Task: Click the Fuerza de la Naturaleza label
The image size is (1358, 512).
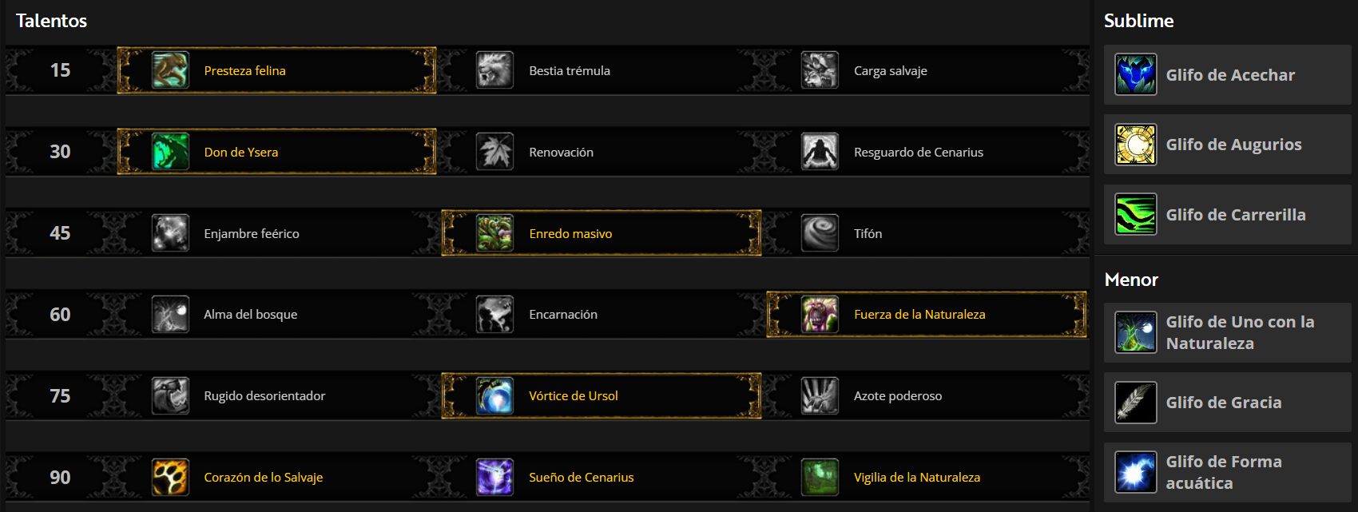Action: click(x=919, y=314)
